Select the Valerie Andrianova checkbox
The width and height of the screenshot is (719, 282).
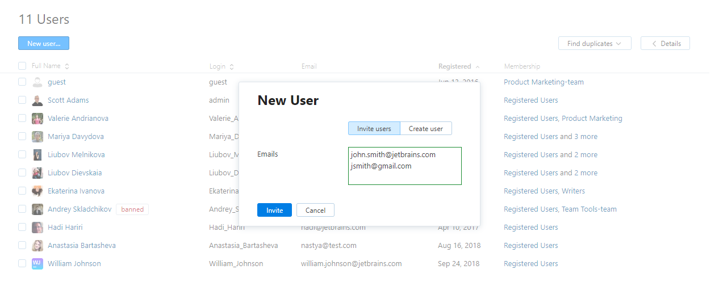click(22, 118)
